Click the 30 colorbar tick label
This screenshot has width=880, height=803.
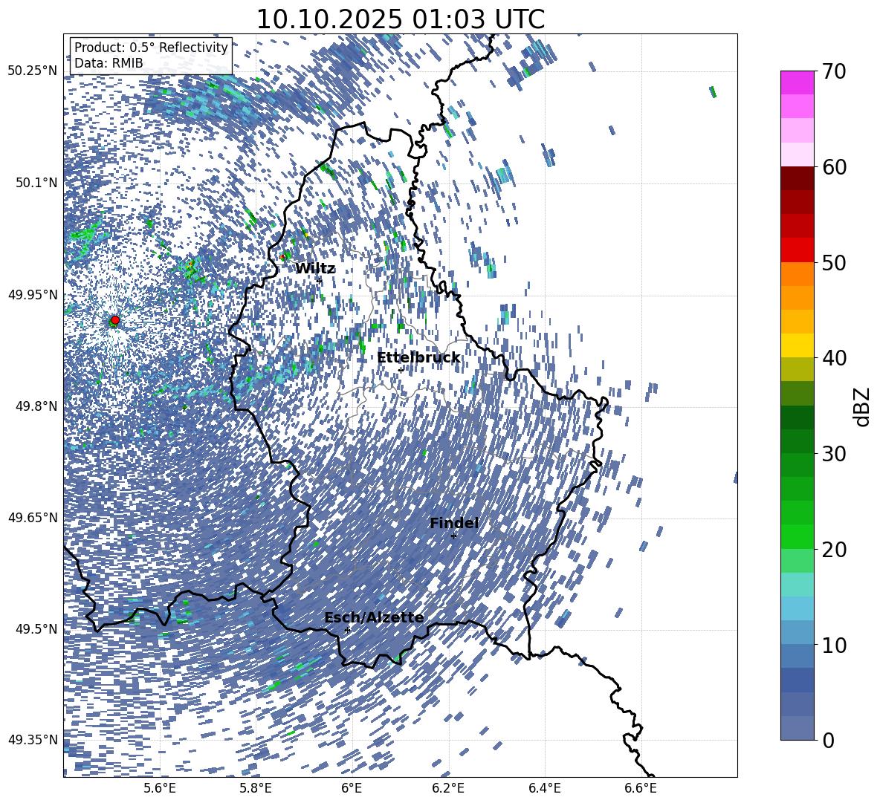point(835,454)
